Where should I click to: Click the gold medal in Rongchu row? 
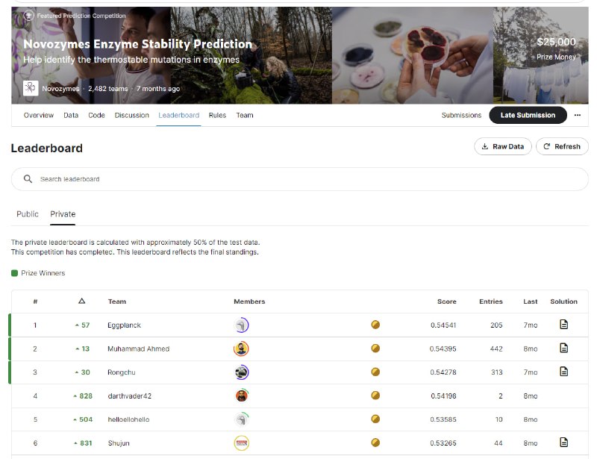375,372
